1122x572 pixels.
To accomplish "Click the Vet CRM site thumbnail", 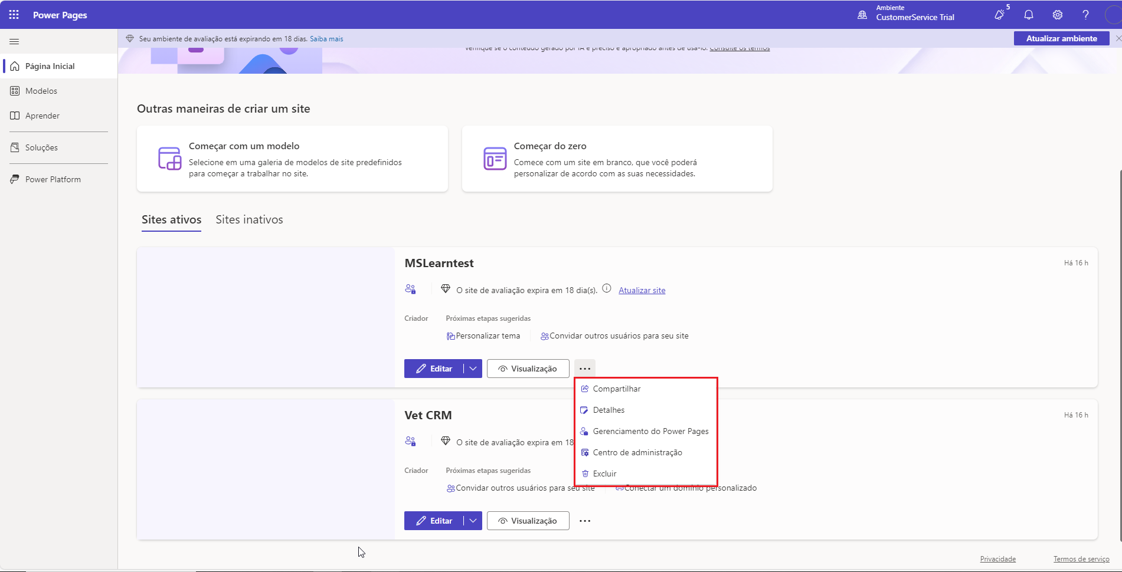I will [x=266, y=469].
